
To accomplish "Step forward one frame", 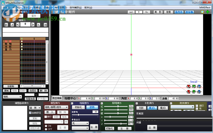I will pos(33,25).
